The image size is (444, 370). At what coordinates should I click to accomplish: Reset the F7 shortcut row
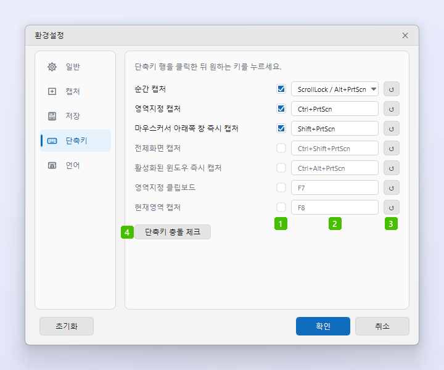pos(392,187)
